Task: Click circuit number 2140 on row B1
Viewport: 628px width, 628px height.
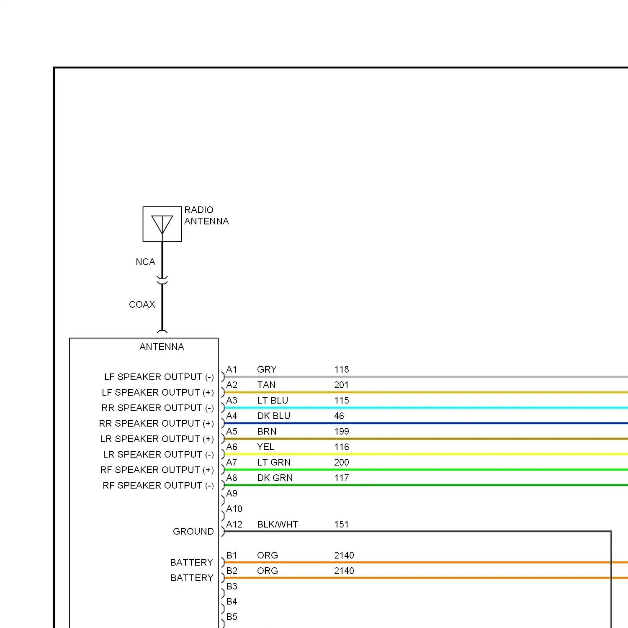Action: 344,556
